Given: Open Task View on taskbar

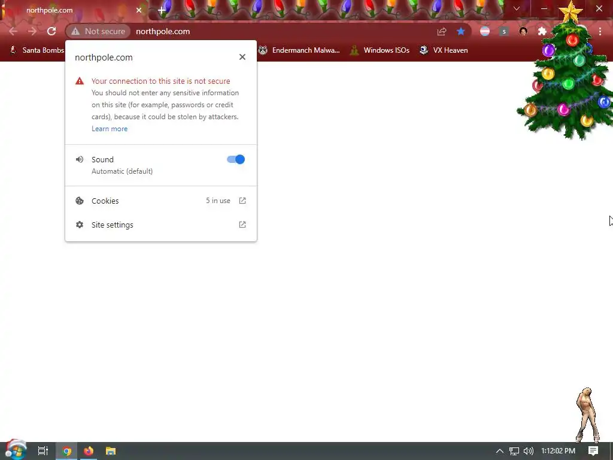Looking at the screenshot, I should tap(43, 451).
